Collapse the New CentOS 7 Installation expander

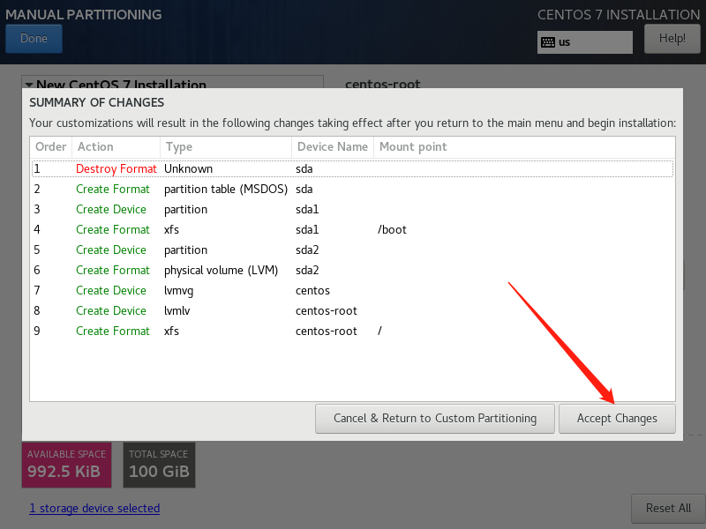[x=29, y=85]
